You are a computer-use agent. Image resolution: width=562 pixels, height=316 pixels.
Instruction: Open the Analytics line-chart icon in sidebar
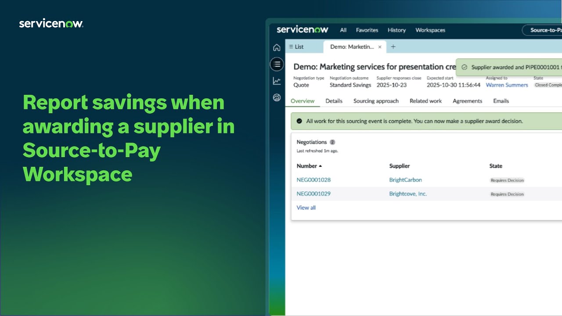(277, 81)
